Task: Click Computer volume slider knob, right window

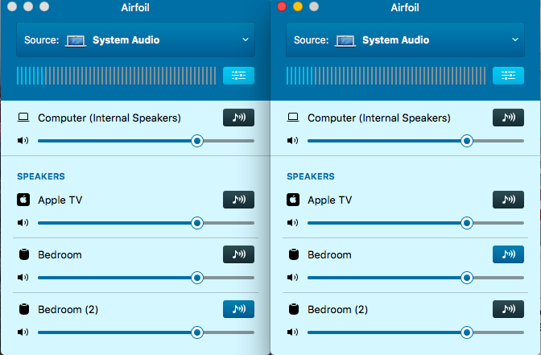Action: tap(467, 141)
